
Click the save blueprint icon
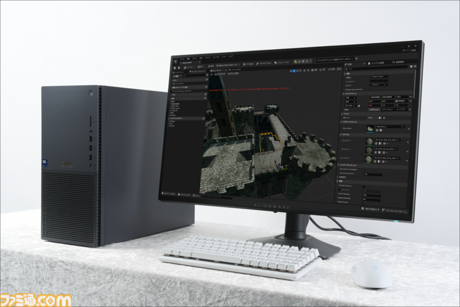point(175,68)
